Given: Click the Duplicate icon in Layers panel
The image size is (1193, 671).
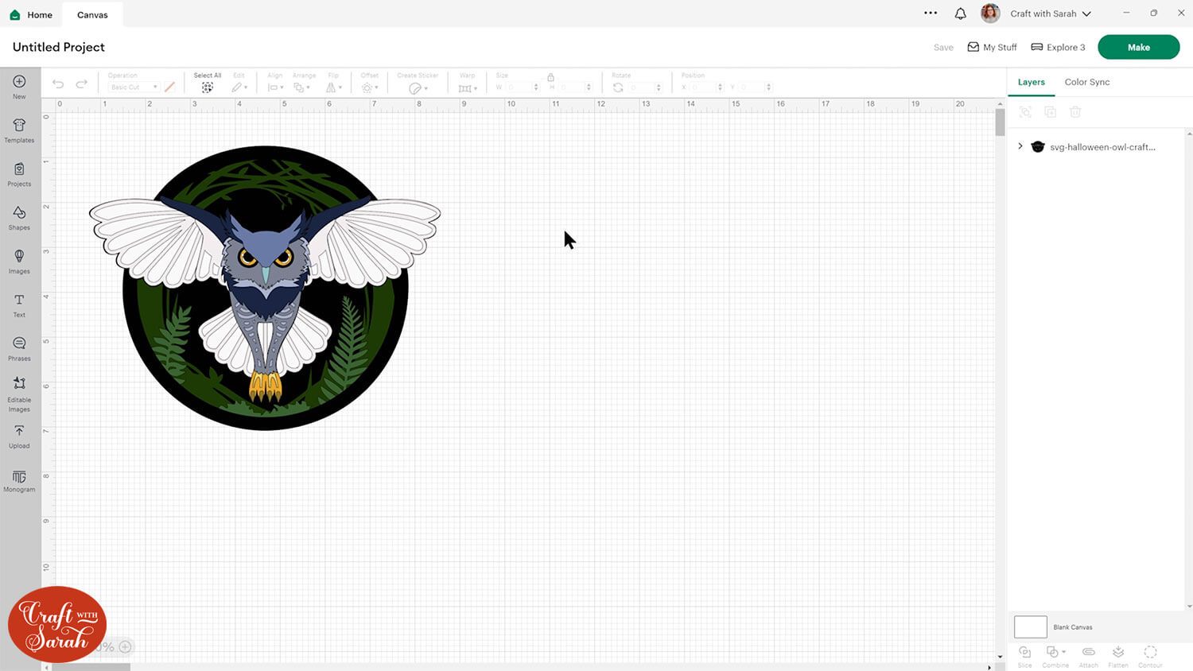Looking at the screenshot, I should point(1050,112).
